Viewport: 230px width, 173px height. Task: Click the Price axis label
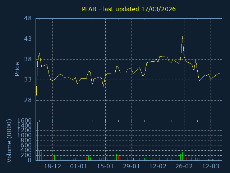[x=17, y=69]
